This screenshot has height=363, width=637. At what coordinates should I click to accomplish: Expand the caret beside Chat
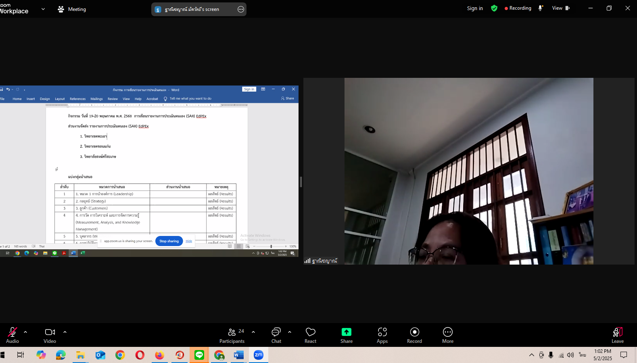[x=290, y=332]
